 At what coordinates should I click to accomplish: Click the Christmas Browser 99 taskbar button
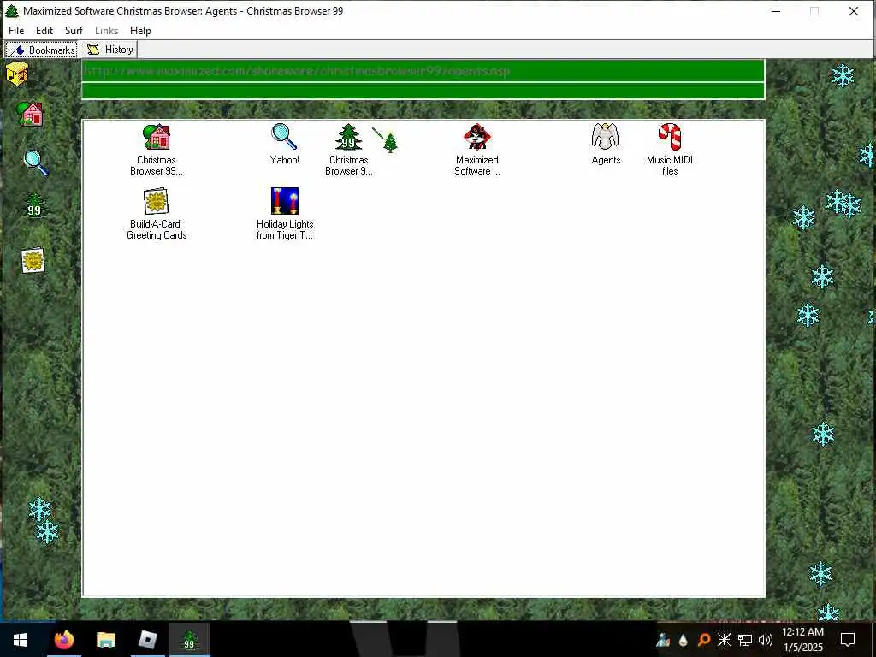189,640
